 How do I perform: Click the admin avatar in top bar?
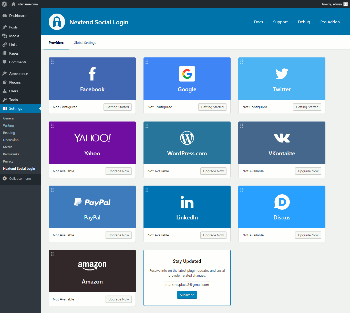tap(346, 4)
